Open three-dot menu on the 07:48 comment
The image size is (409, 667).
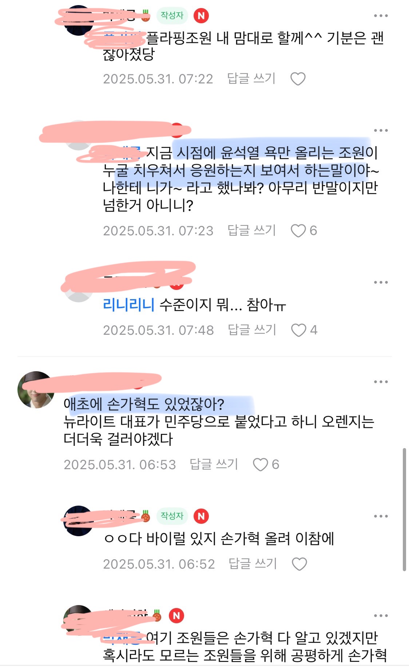click(x=381, y=282)
